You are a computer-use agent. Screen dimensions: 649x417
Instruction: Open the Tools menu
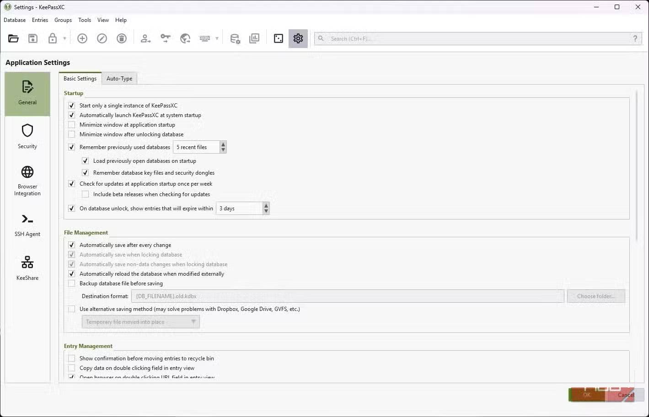point(85,20)
